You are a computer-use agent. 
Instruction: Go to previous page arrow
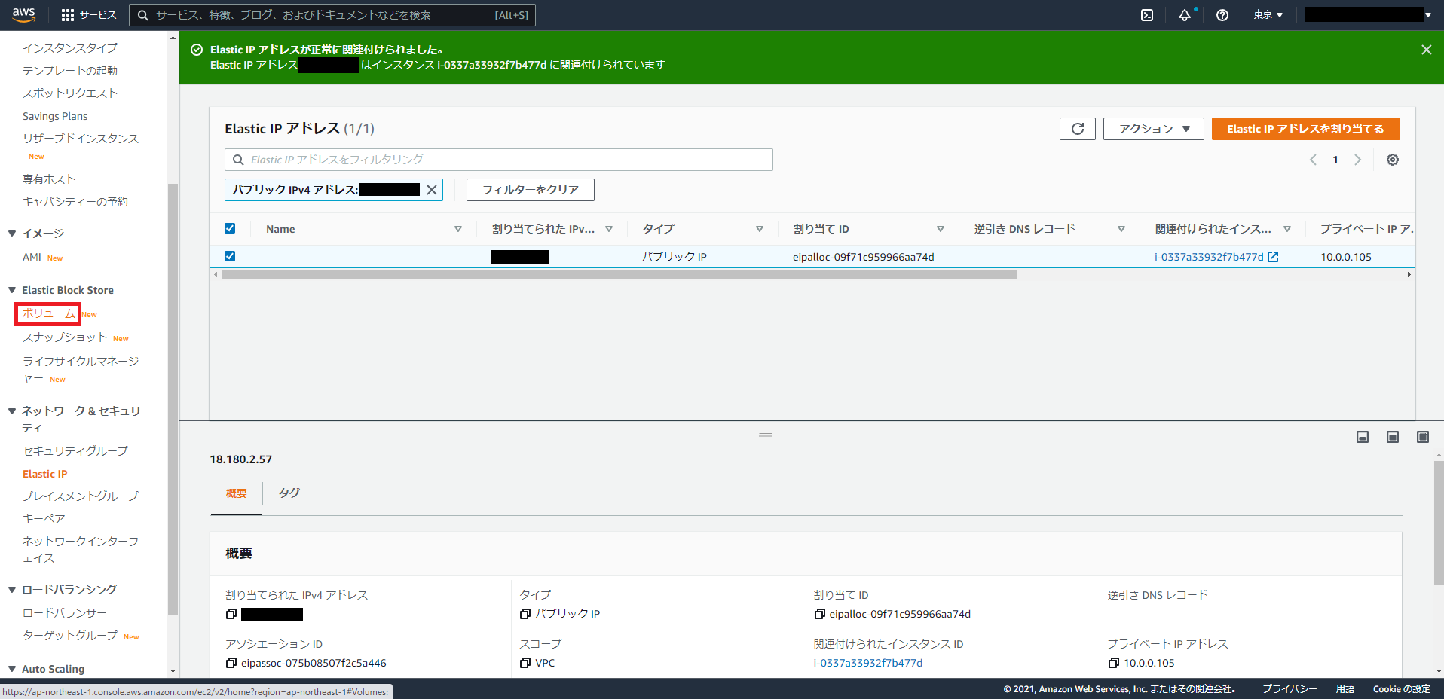[x=1313, y=160]
